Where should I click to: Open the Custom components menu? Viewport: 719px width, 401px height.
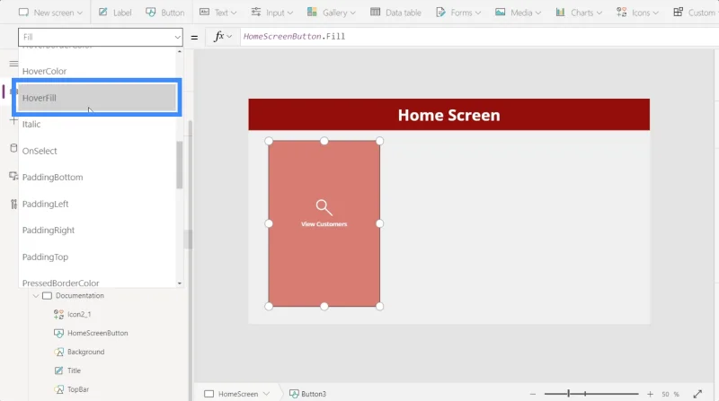coord(695,13)
